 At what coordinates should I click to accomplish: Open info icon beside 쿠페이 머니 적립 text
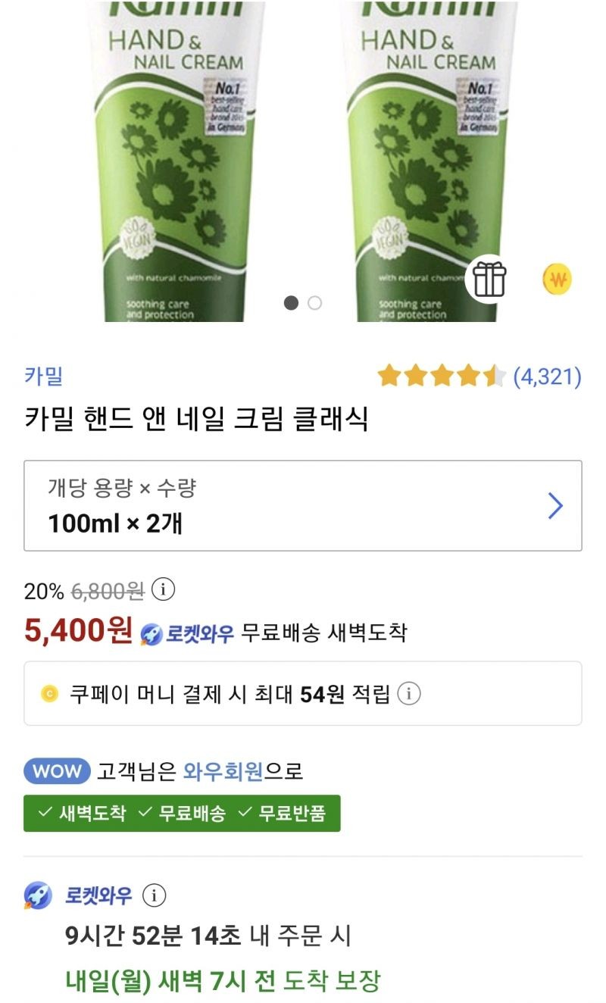(x=409, y=693)
